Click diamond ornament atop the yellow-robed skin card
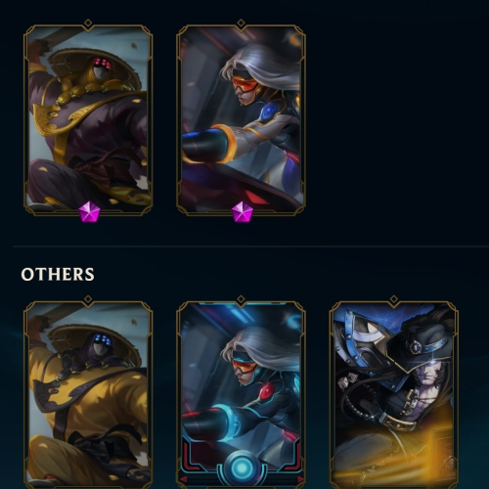Screen dimensions: 489x489 88,299
